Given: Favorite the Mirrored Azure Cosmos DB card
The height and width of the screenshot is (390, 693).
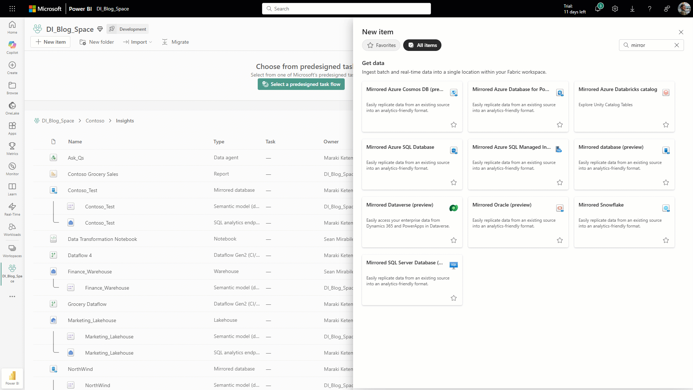Looking at the screenshot, I should click(x=454, y=125).
